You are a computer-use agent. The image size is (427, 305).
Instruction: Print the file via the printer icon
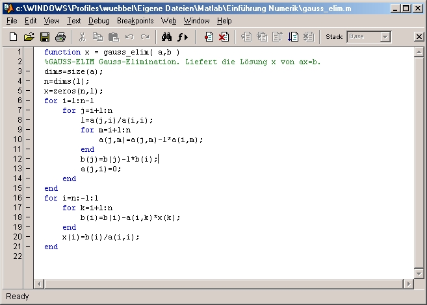click(60, 37)
